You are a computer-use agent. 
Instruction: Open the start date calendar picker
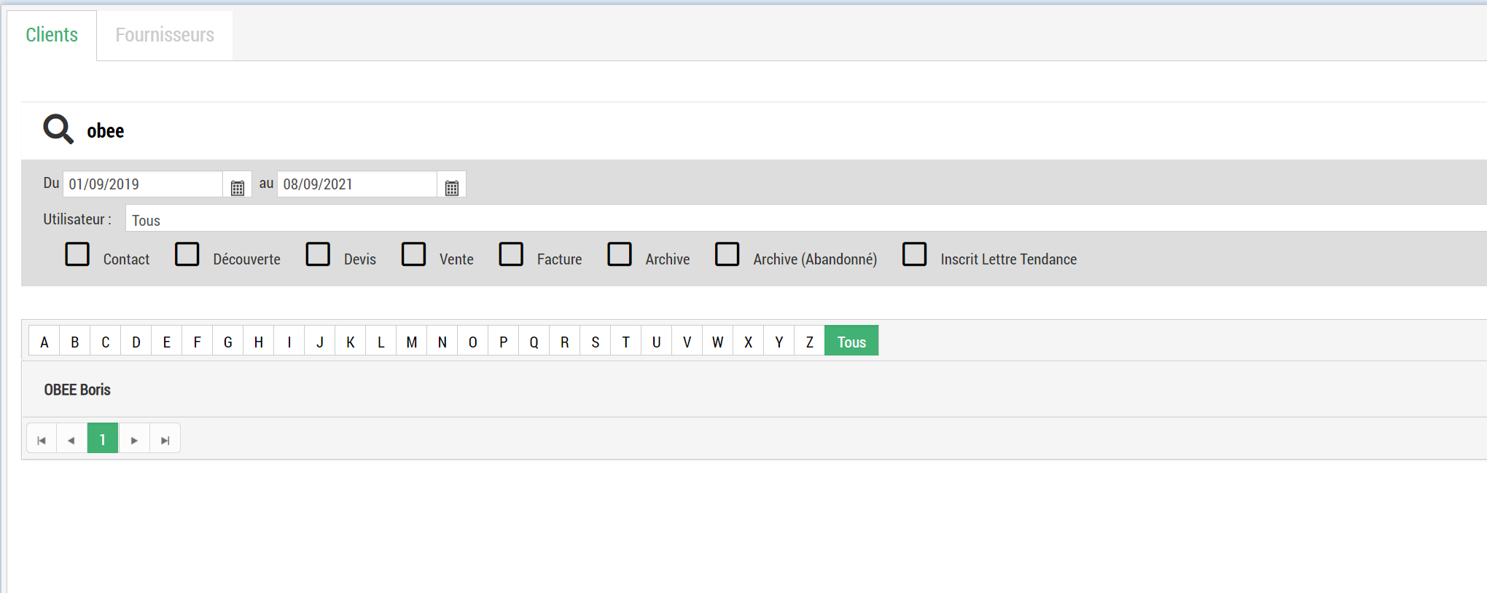(237, 187)
